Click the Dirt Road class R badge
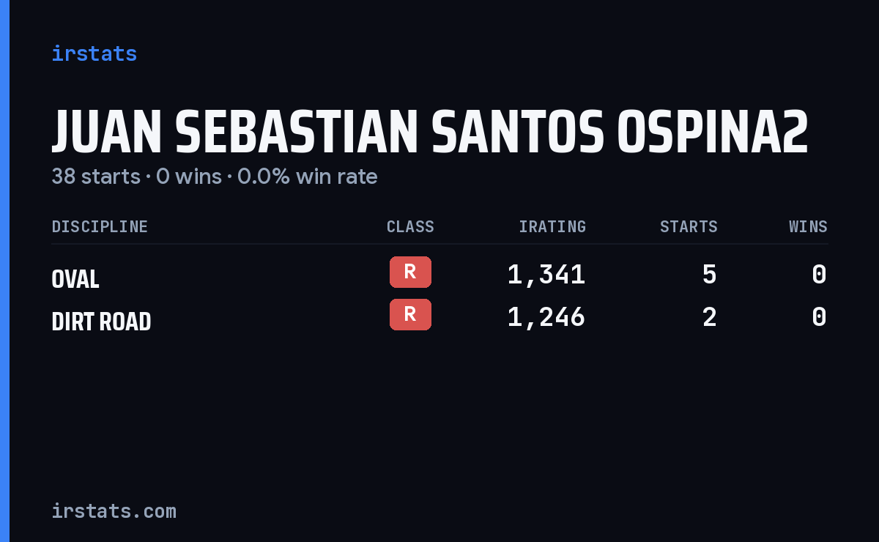Screen dimensions: 879x542 point(410,314)
